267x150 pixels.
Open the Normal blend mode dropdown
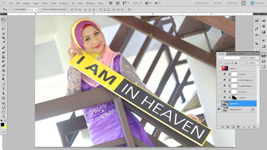[228, 58]
